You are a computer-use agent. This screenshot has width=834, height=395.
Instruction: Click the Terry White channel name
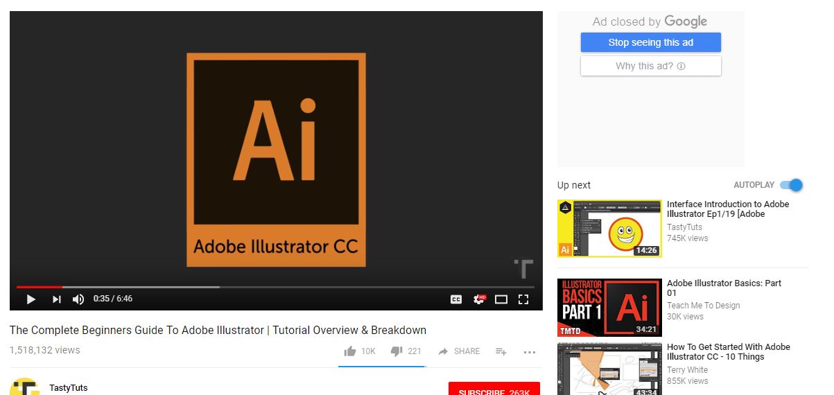pyautogui.click(x=688, y=370)
